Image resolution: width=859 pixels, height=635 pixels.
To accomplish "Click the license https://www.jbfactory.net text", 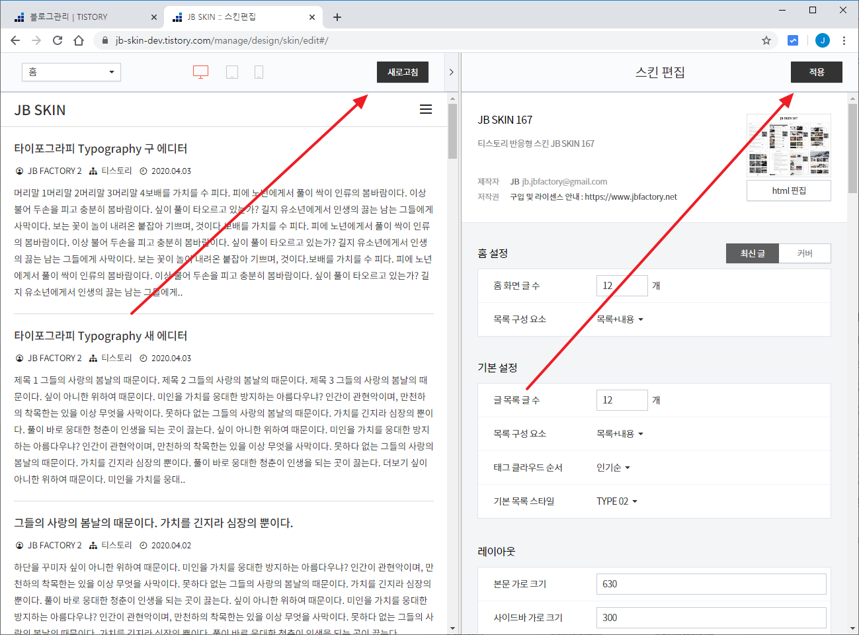I will [631, 196].
